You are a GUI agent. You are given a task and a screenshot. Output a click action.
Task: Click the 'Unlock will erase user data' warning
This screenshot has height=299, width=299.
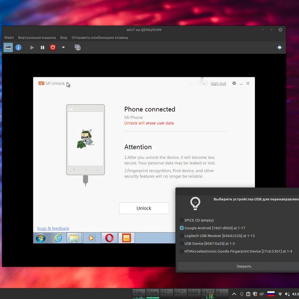(x=149, y=123)
